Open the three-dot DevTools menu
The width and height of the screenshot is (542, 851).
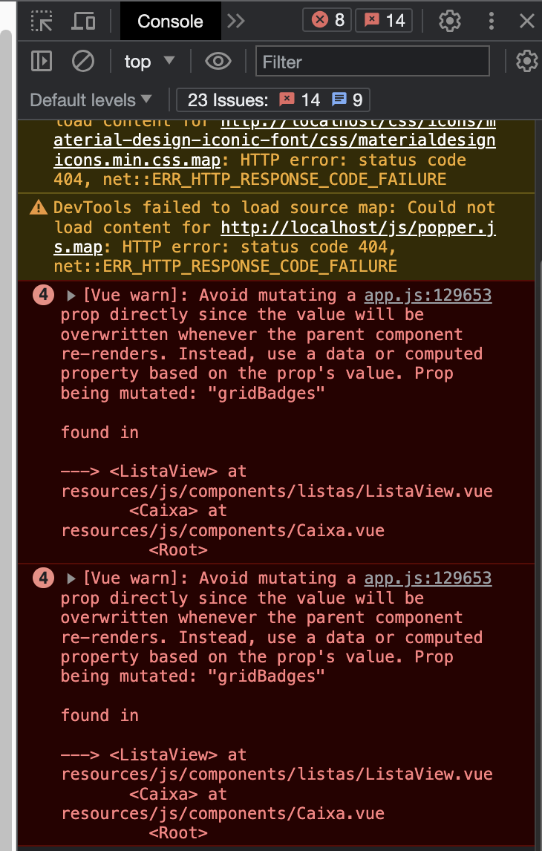click(491, 21)
